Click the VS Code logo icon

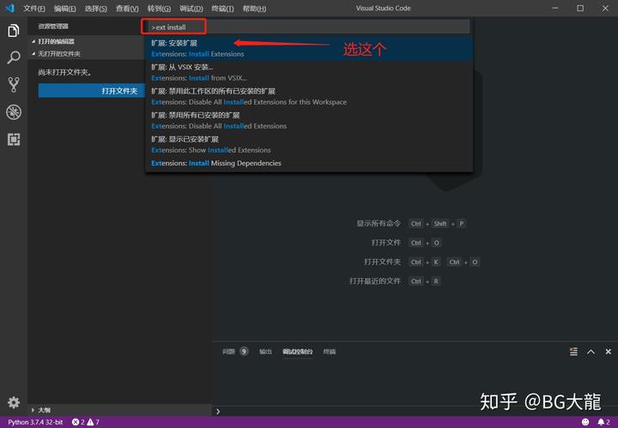tap(9, 8)
